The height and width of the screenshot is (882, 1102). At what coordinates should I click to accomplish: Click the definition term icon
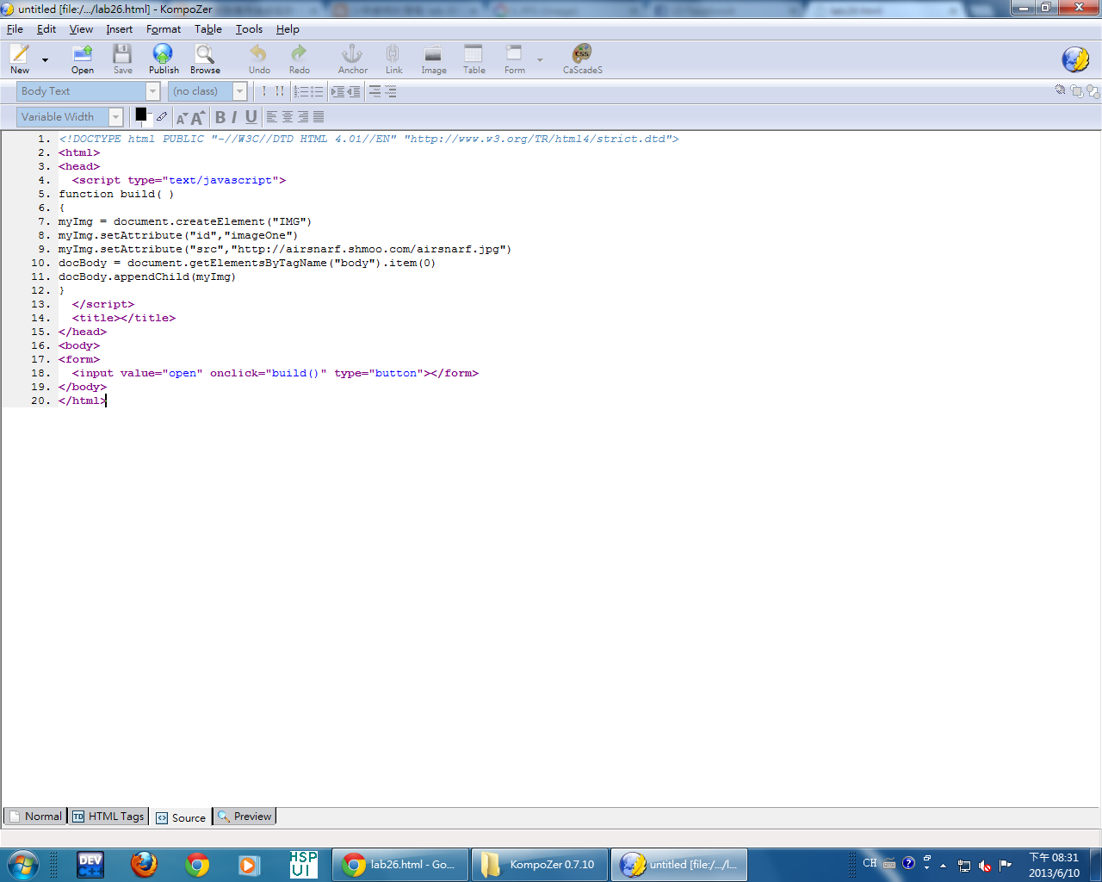375,91
